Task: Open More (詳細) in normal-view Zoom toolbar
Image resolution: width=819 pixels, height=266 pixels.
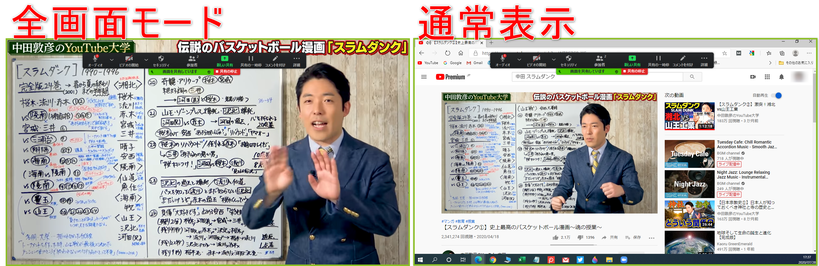Action: click(704, 60)
